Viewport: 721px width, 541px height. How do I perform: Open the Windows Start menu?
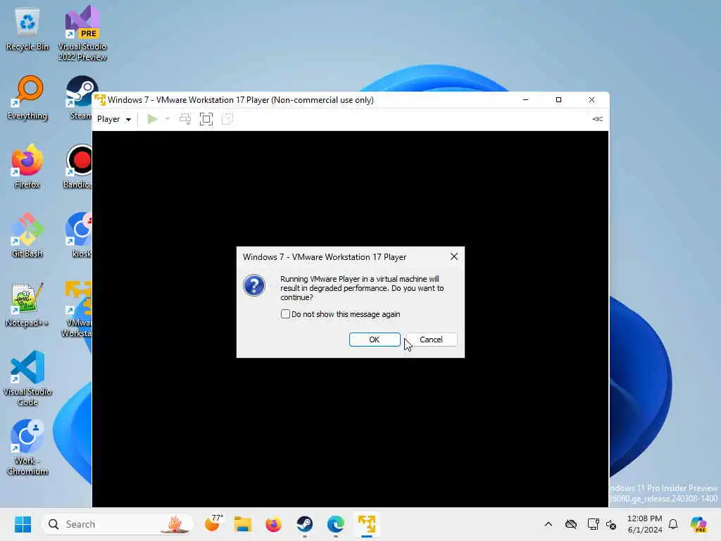pyautogui.click(x=23, y=524)
